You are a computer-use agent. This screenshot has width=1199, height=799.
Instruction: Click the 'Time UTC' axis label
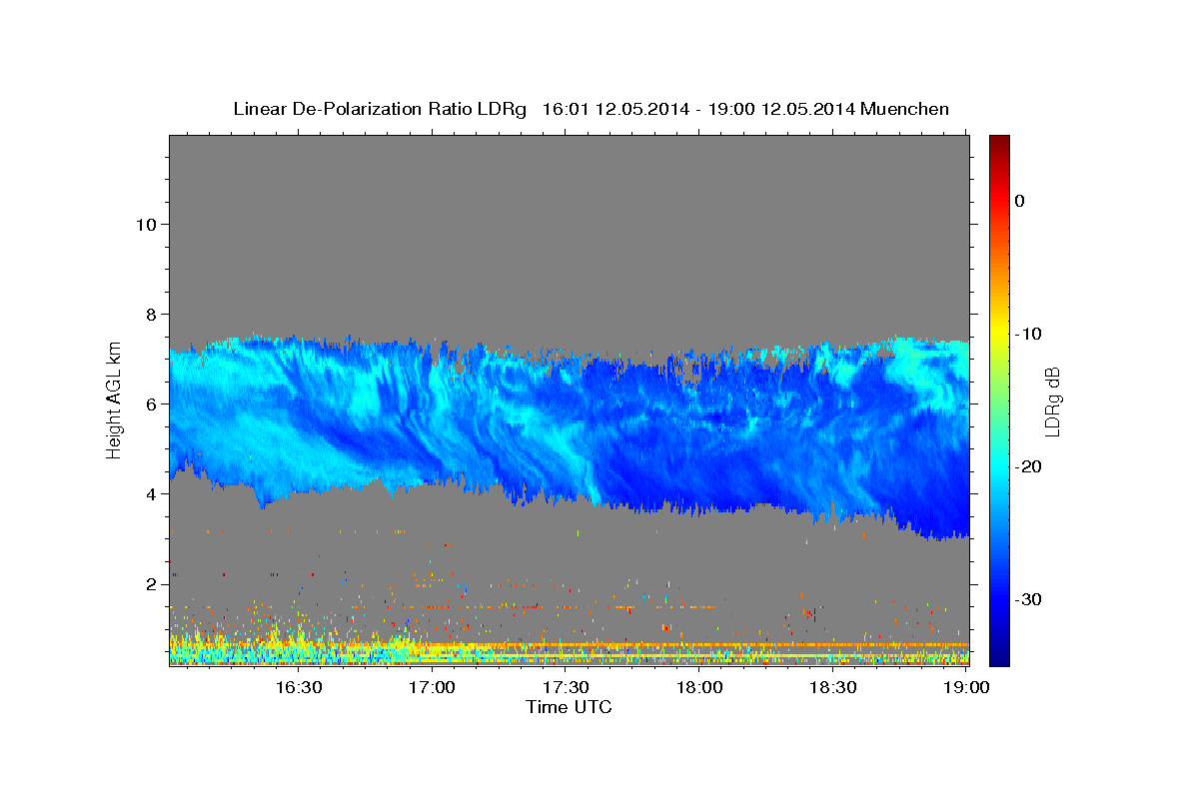(569, 707)
